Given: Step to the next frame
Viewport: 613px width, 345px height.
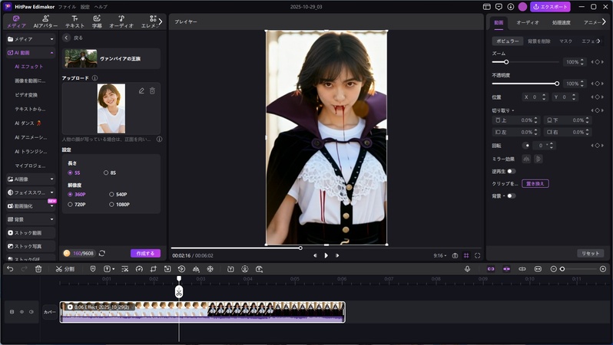Looking at the screenshot, I should click(337, 255).
